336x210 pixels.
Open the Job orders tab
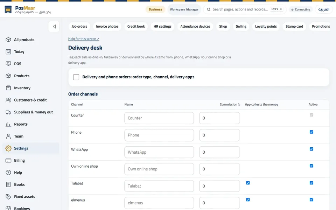79,27
